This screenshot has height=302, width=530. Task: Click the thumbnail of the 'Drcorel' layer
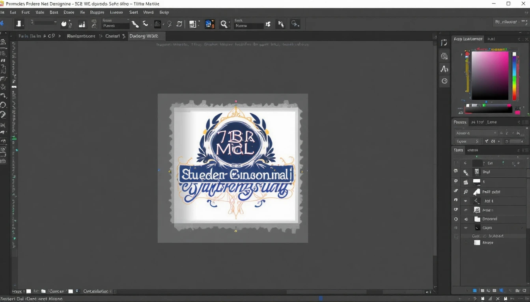(477, 219)
